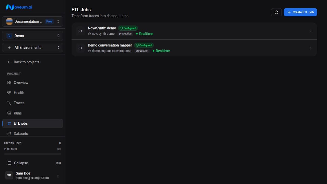Open the All Environments dropdown

point(32,48)
